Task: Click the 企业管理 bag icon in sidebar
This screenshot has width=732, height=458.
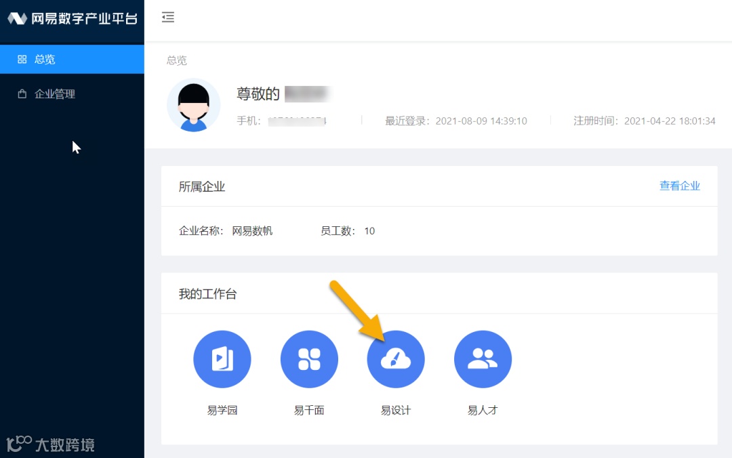Action: click(x=22, y=94)
